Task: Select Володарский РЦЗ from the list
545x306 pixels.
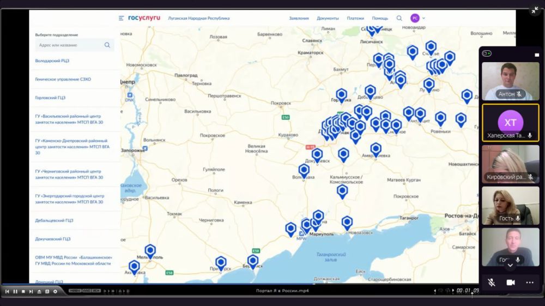Action: coord(52,61)
